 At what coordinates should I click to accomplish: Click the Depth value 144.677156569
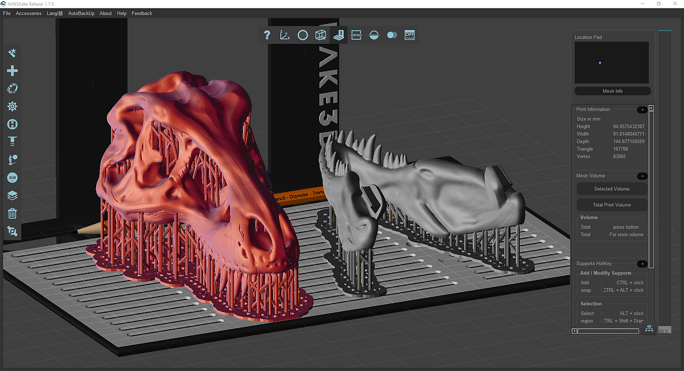pos(629,141)
